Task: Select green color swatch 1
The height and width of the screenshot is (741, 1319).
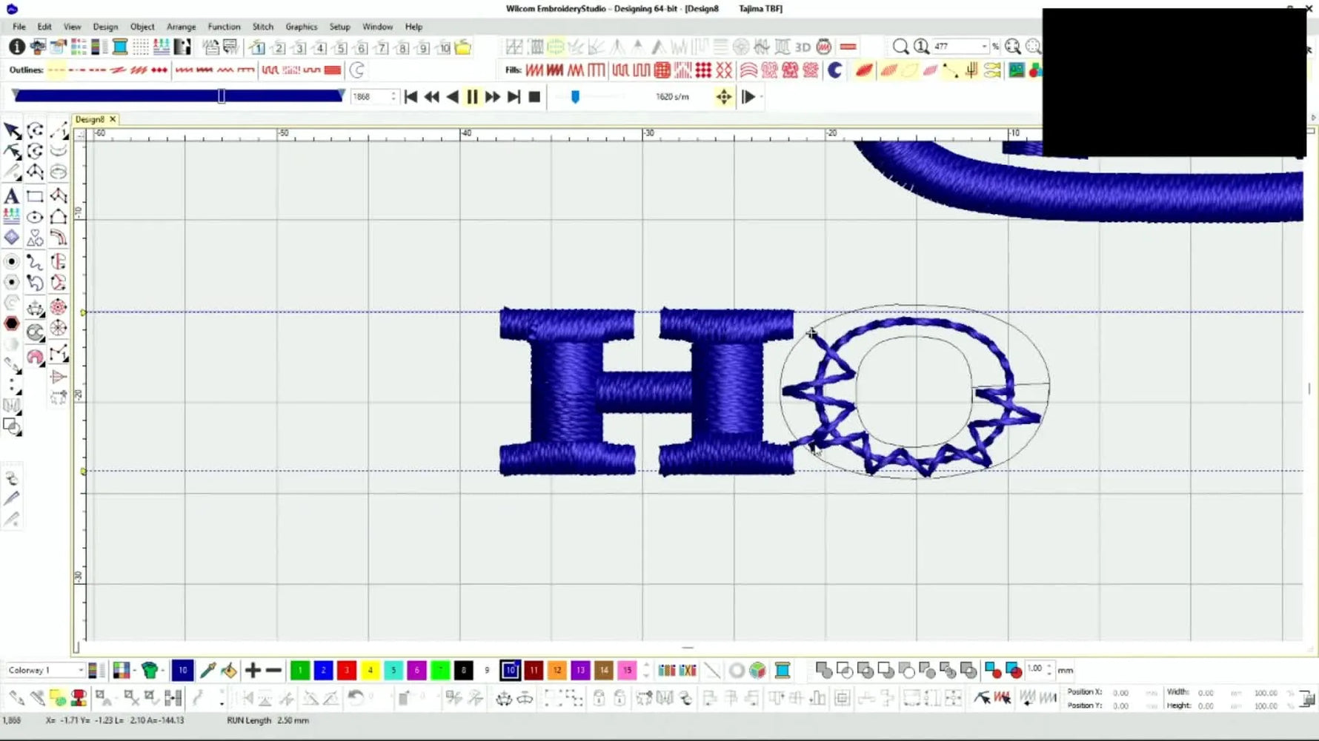Action: click(x=300, y=671)
